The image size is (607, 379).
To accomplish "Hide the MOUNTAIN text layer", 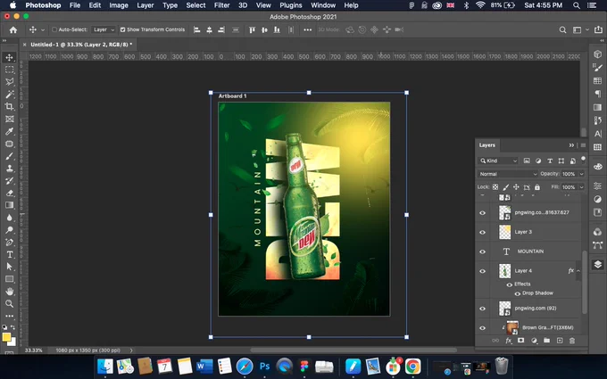I will [x=482, y=251].
